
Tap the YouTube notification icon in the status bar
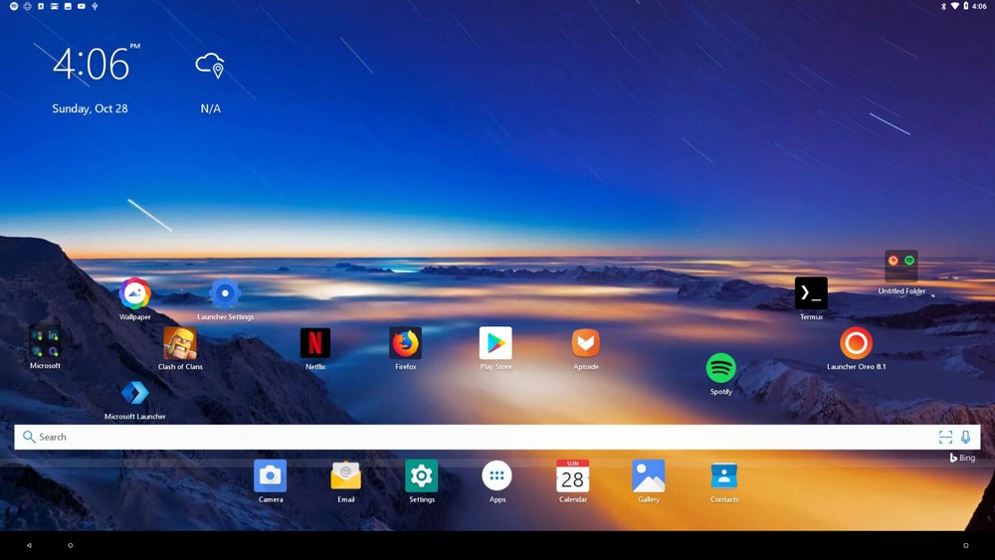pos(82,6)
